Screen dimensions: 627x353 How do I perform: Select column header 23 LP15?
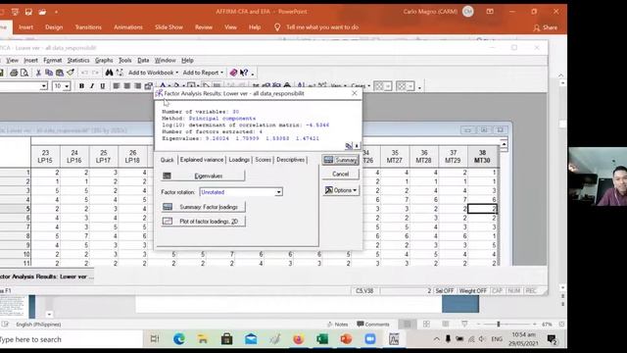pos(46,157)
